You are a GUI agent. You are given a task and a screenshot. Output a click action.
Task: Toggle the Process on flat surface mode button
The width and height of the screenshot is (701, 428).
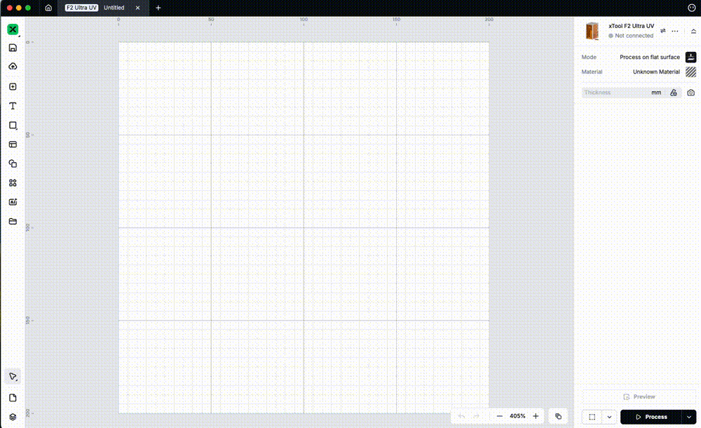(x=691, y=57)
